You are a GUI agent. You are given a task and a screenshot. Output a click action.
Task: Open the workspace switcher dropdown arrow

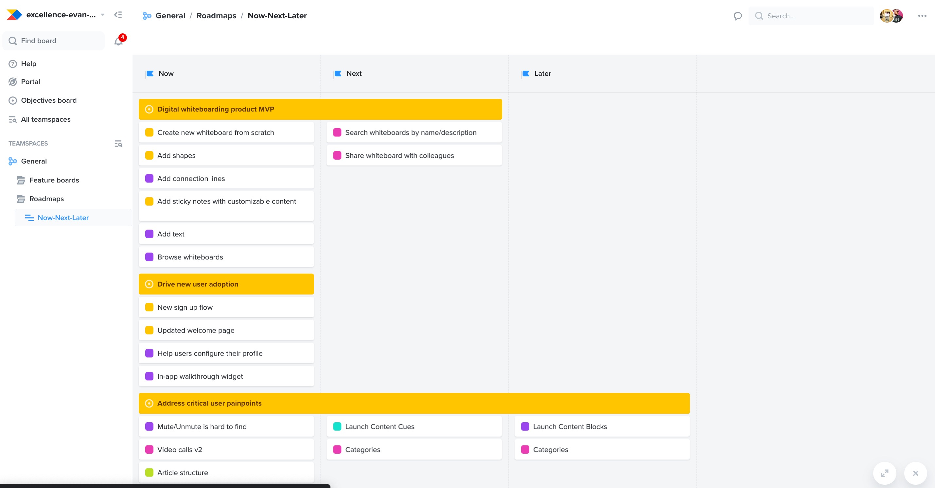pyautogui.click(x=103, y=15)
